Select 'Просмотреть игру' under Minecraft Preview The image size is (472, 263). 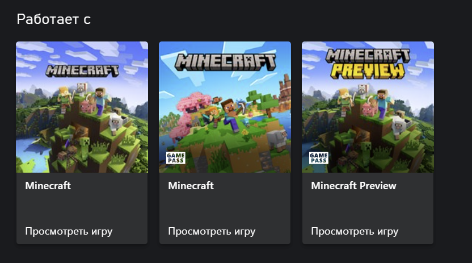pos(355,231)
